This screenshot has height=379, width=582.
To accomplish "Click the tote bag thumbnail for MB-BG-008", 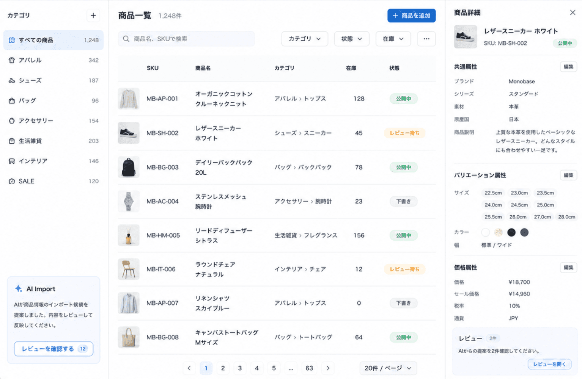I will point(129,337).
